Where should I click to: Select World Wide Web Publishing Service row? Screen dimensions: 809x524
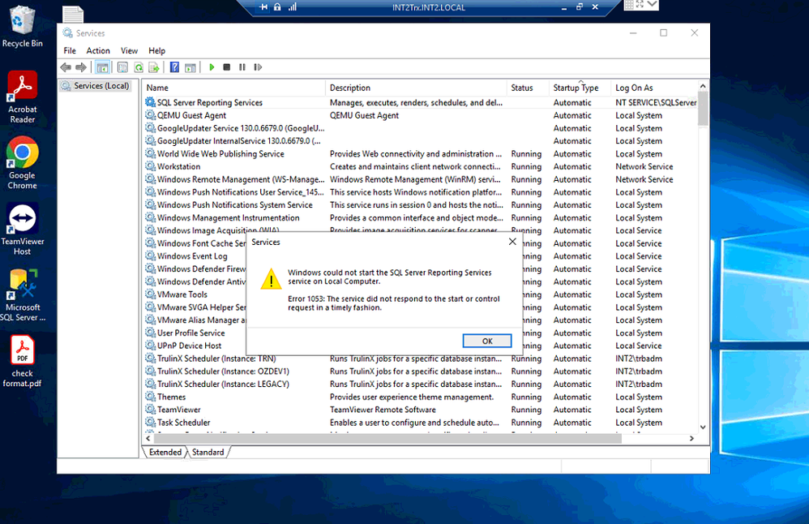[x=421, y=154]
